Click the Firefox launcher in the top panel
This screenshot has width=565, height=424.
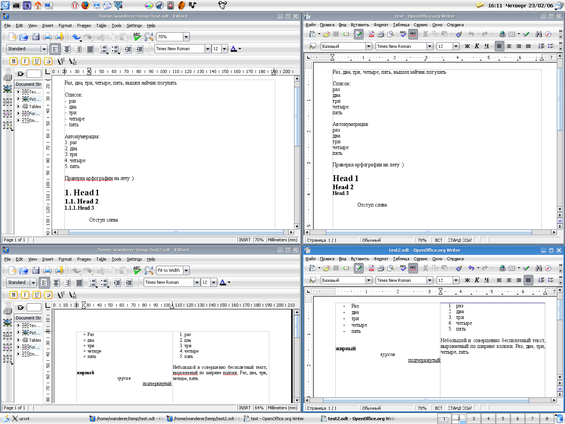[x=85, y=5]
